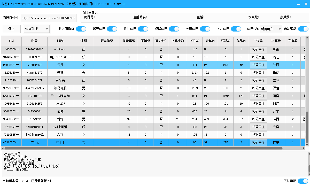Image resolution: width=310 pixels, height=186 pixels.
Task: Click 扫码关注 for user 果儿
Action: [258, 65]
